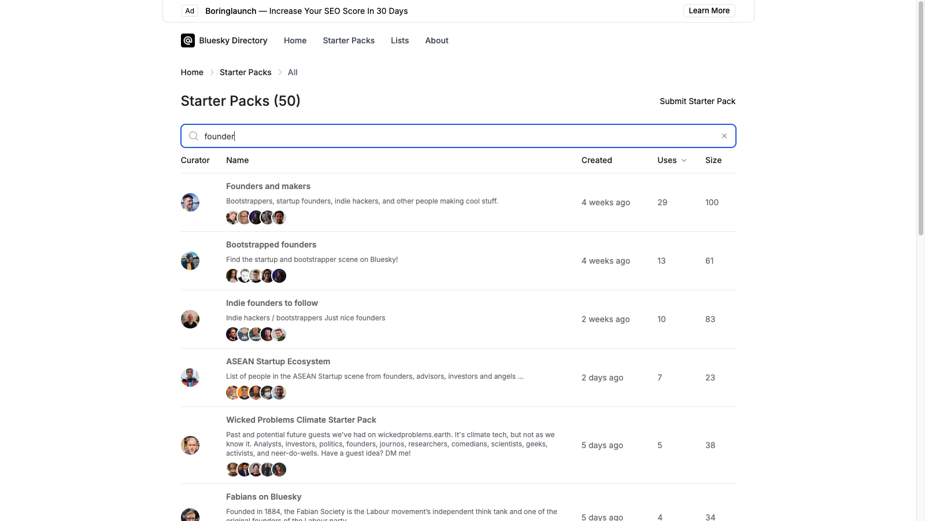Image resolution: width=925 pixels, height=521 pixels.
Task: Click last member avatar in Indie founders row
Action: (x=279, y=334)
